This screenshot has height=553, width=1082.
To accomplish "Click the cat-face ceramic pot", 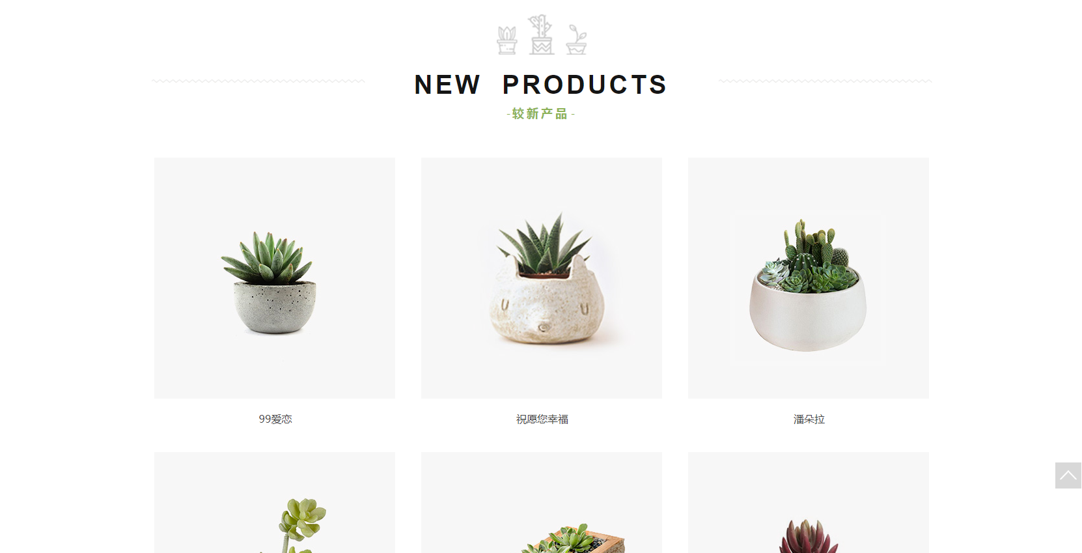I will (x=547, y=306).
